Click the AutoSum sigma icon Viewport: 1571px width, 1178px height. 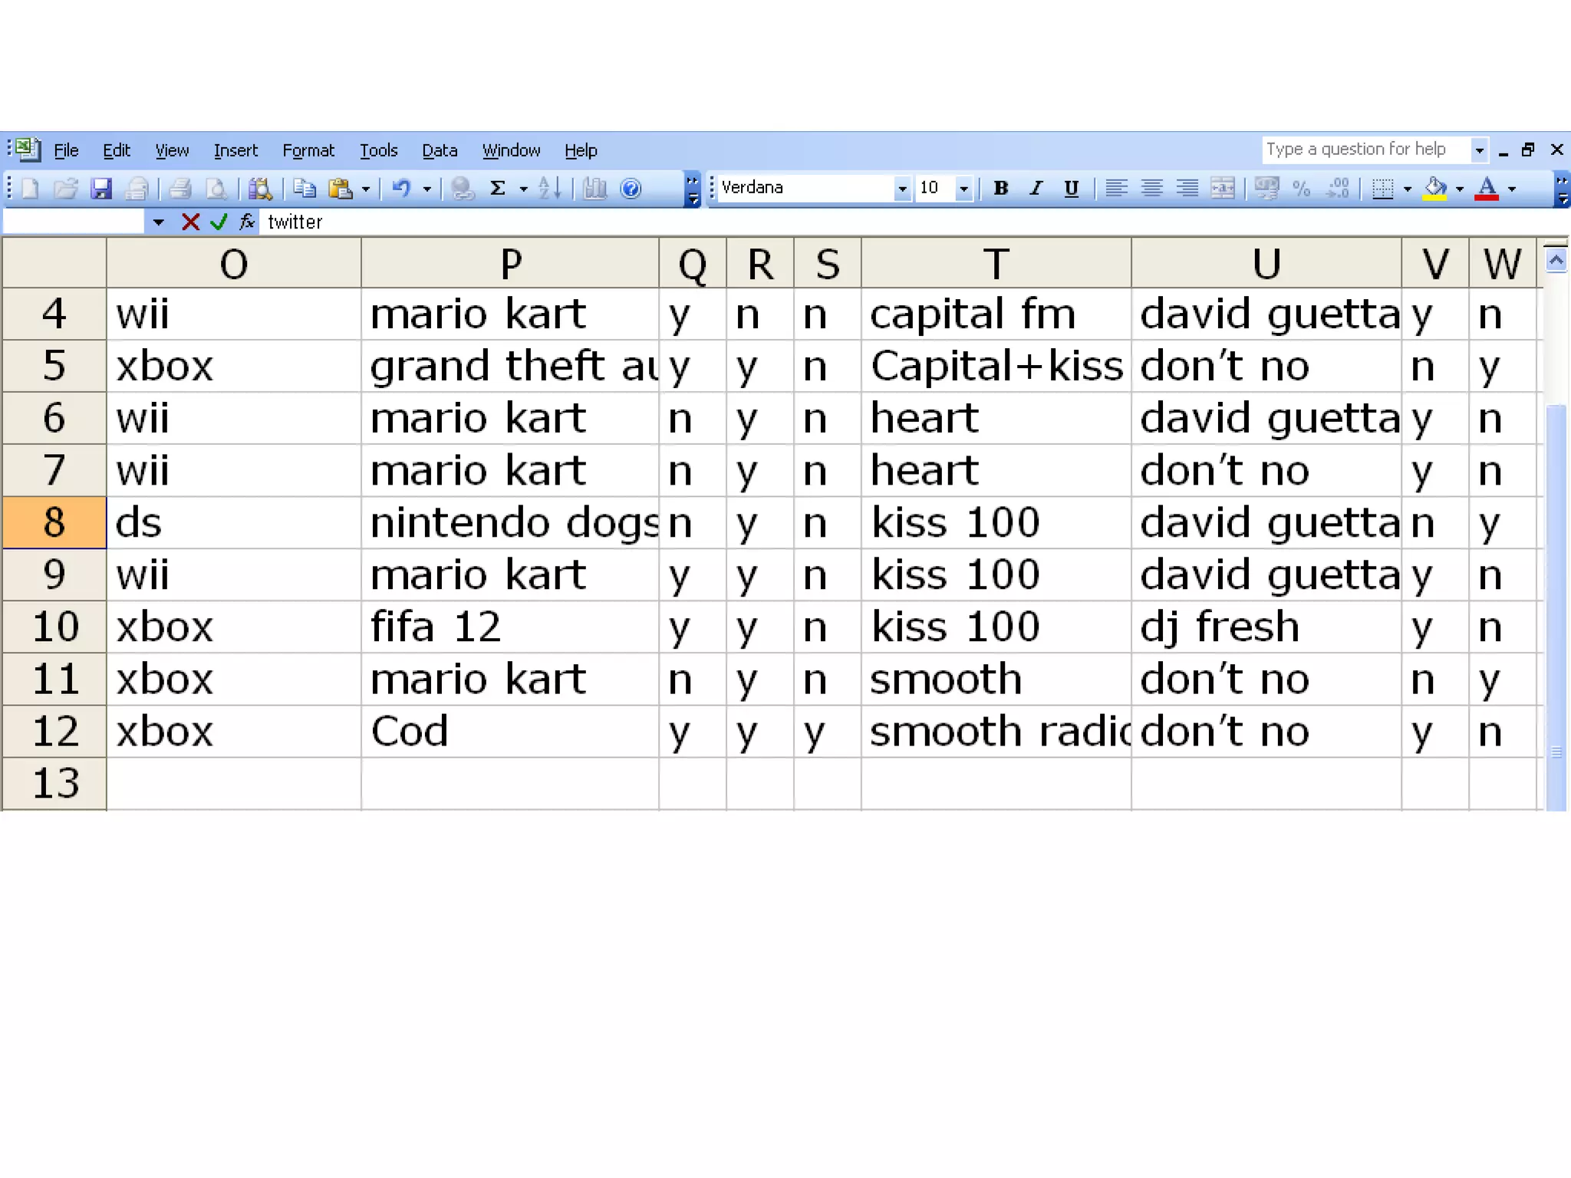tap(498, 189)
